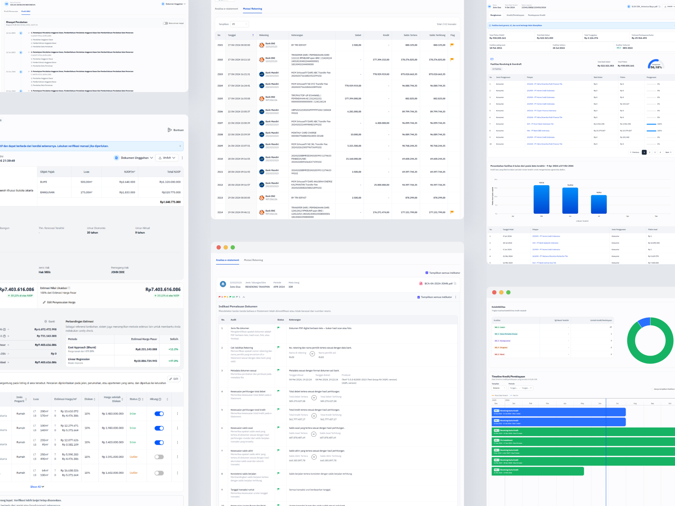Uncheck Tampilkan semua indikator beside flag counters
This screenshot has height=506, width=675.
click(x=419, y=297)
